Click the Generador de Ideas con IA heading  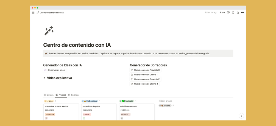63,65
